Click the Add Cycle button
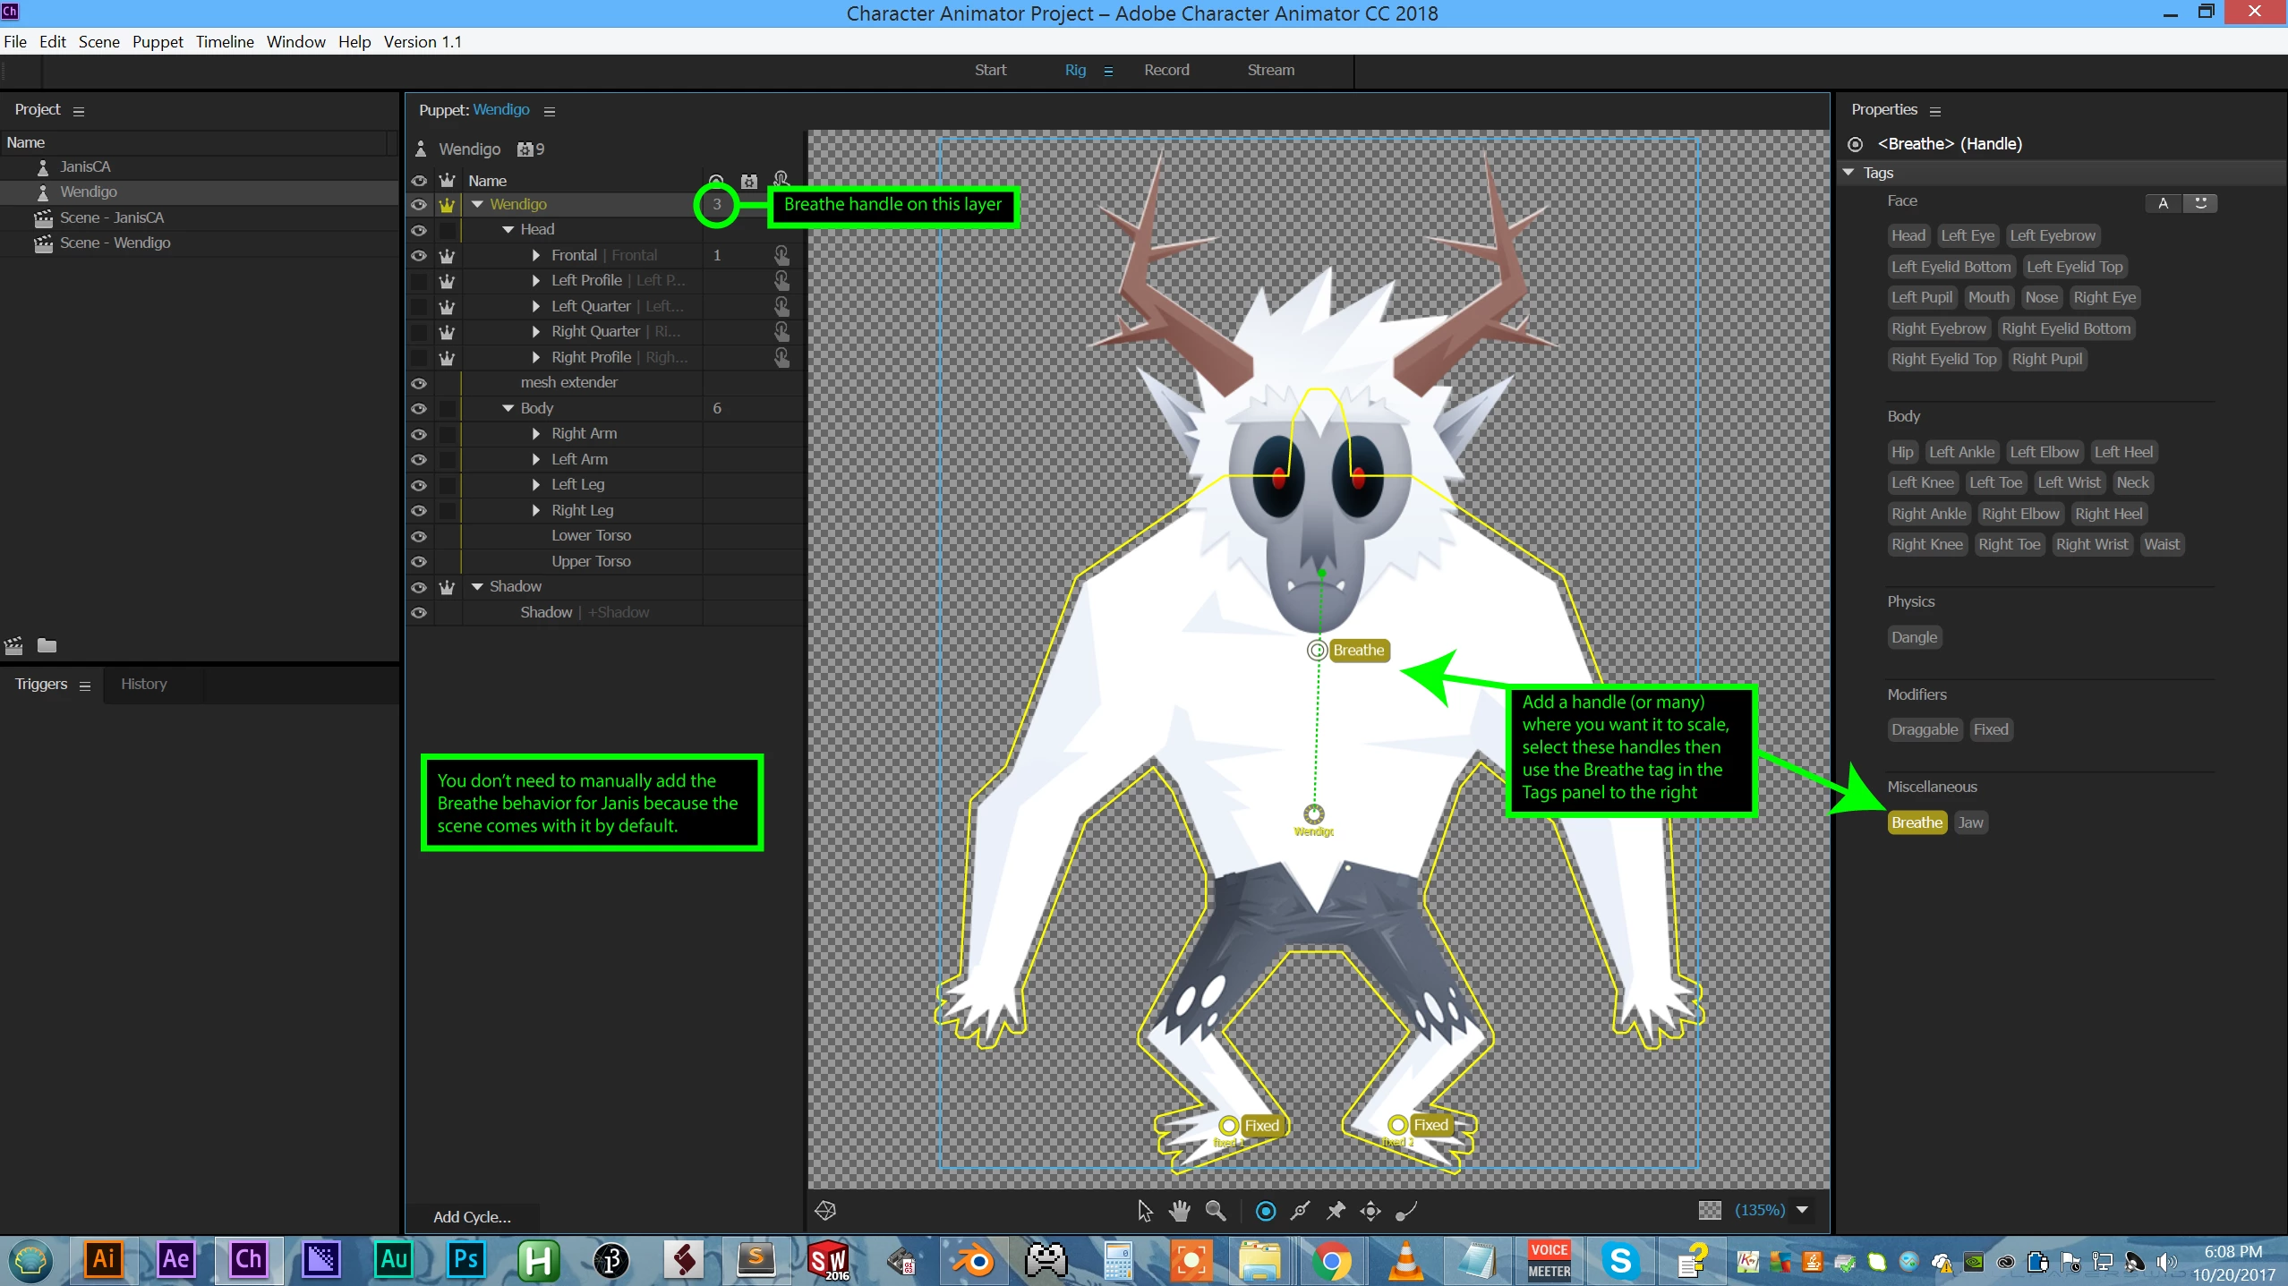The image size is (2288, 1286). 472,1216
